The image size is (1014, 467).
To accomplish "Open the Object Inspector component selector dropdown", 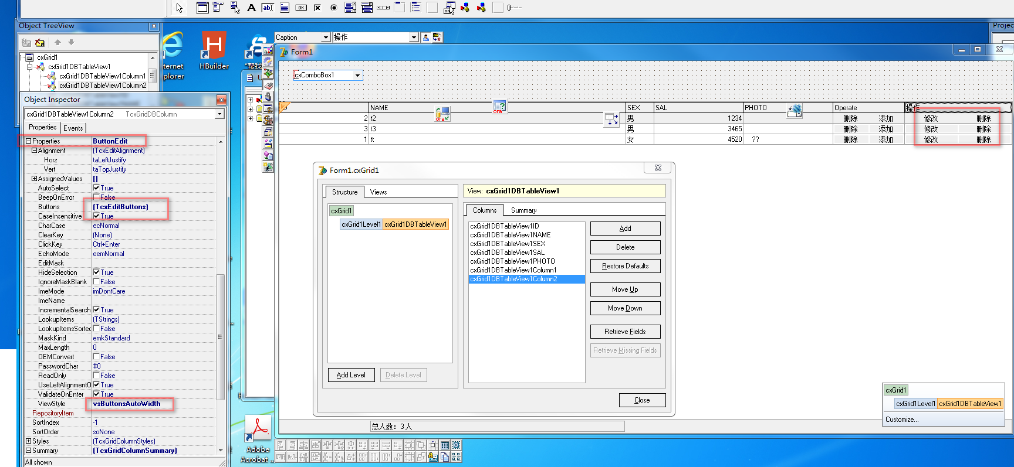I will pyautogui.click(x=220, y=114).
